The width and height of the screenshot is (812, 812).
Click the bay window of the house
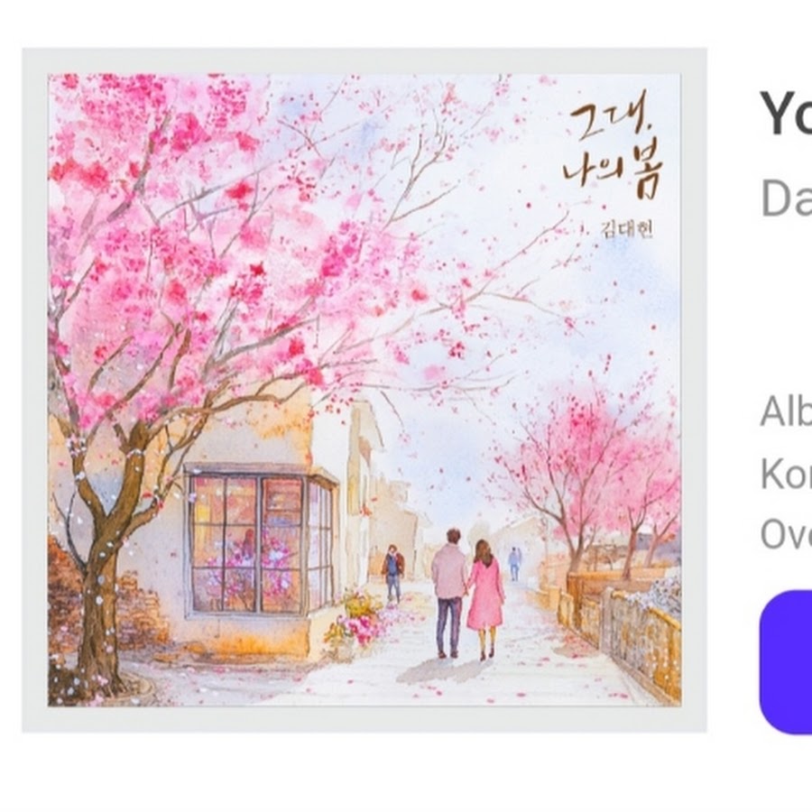pyautogui.click(x=261, y=540)
